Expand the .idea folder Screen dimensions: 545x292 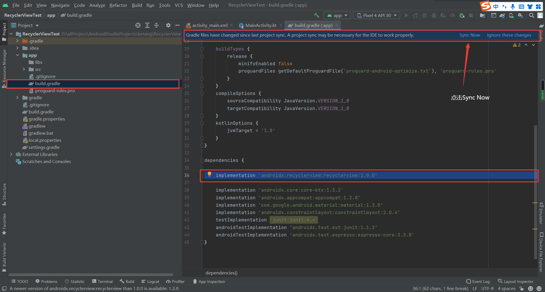click(x=18, y=48)
